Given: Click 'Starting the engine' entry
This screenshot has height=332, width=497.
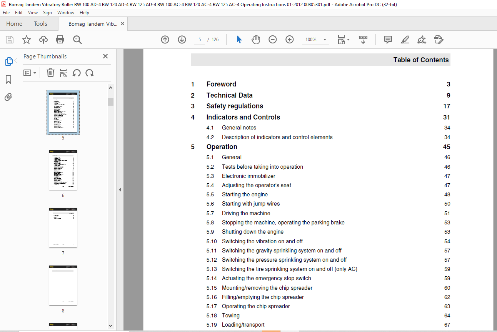Looking at the screenshot, I should [x=245, y=194].
